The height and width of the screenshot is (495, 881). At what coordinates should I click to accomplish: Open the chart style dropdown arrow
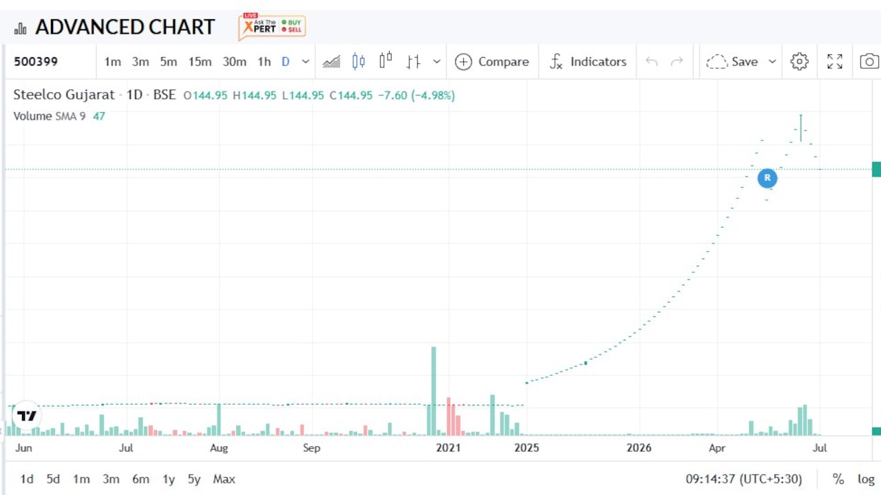point(436,61)
